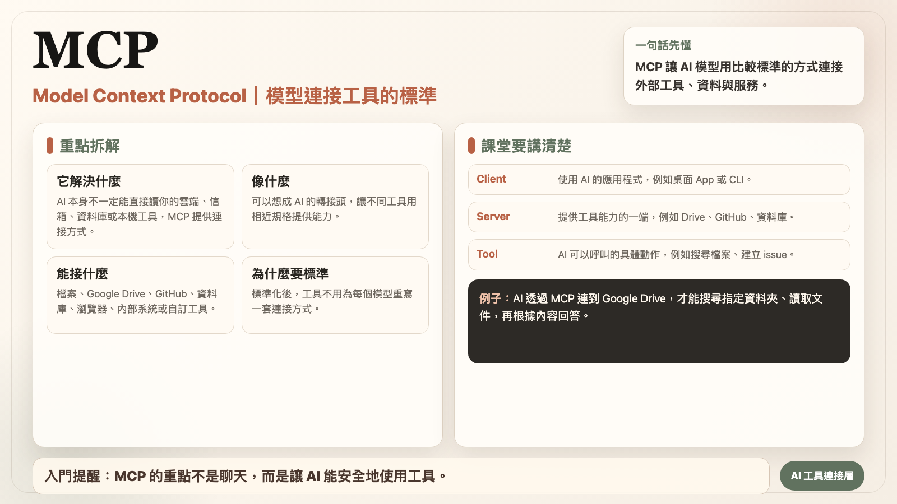Click the 課堂要講清楚 section heading
897x504 pixels.
[526, 146]
